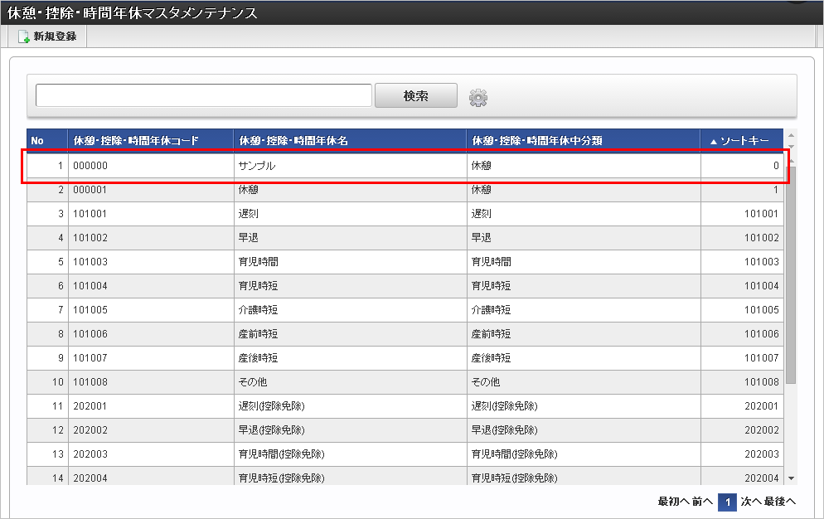The height and width of the screenshot is (519, 824).
Task: Click code cell 101008
Action: pos(151,382)
